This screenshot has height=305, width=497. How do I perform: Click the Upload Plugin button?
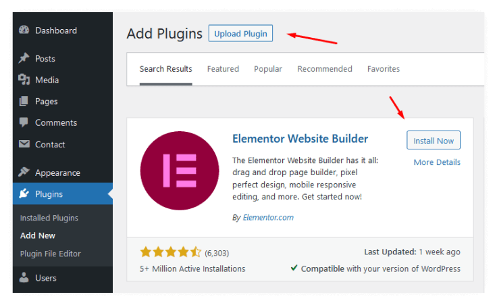click(240, 33)
